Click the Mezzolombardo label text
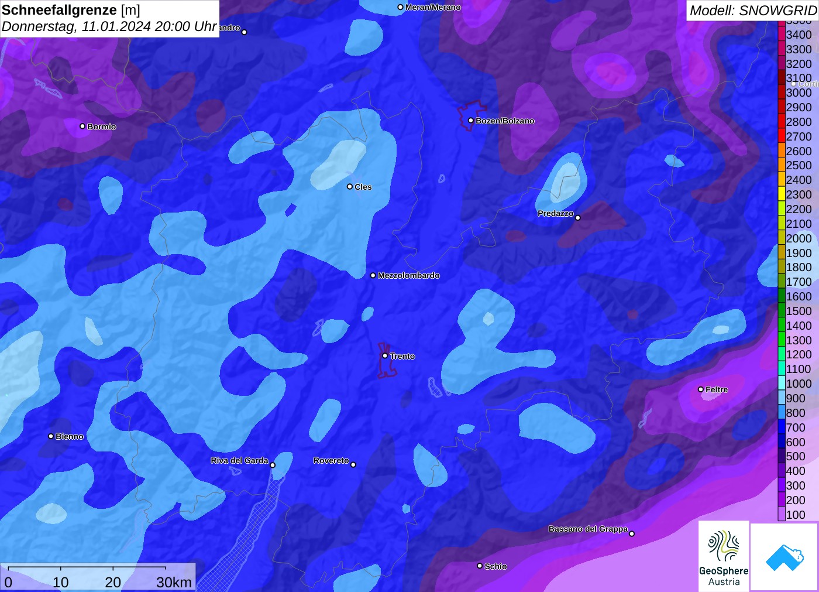The image size is (819, 592). tap(409, 275)
